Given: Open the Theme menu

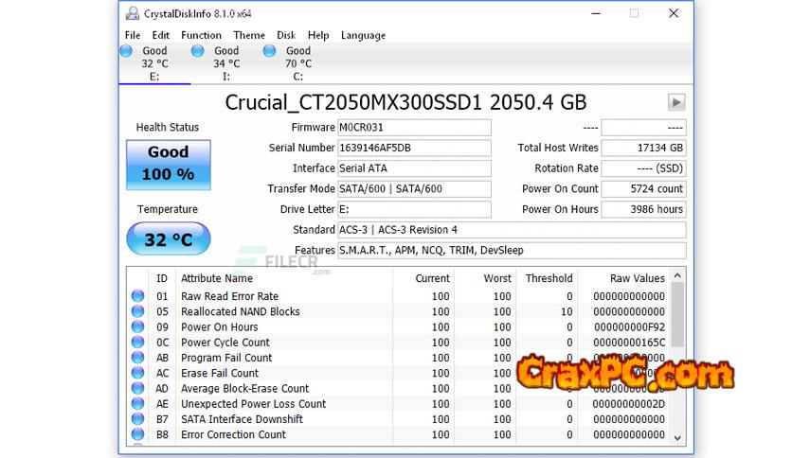Looking at the screenshot, I should point(249,35).
